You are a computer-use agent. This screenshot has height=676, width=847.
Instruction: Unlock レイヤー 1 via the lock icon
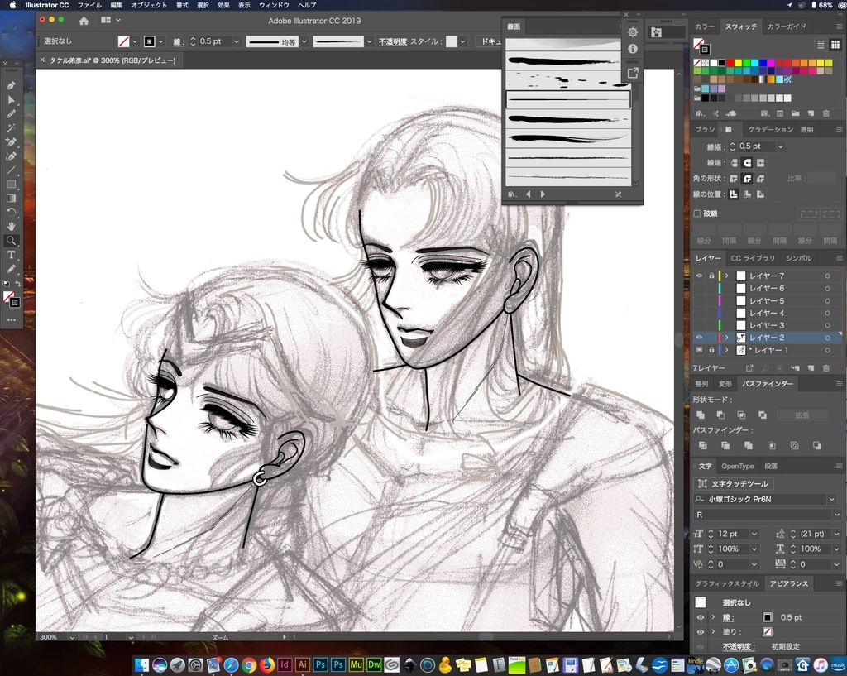[x=711, y=350]
